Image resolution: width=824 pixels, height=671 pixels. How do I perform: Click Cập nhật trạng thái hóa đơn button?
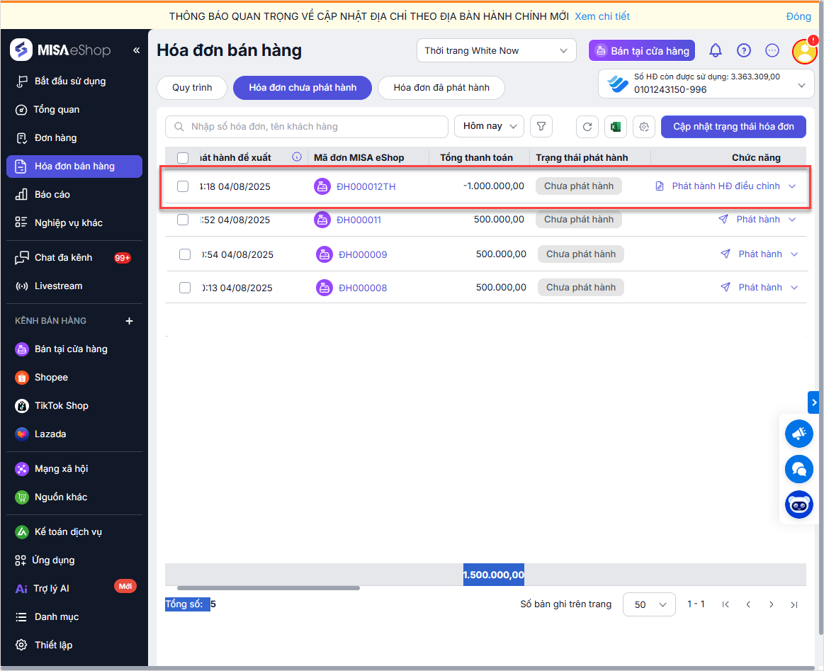click(x=733, y=127)
